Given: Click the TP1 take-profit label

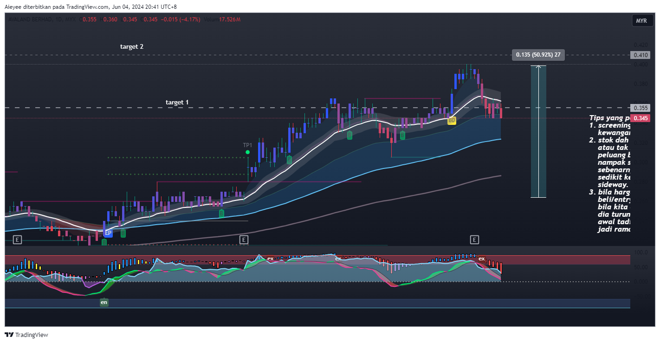Looking at the screenshot, I should (248, 145).
